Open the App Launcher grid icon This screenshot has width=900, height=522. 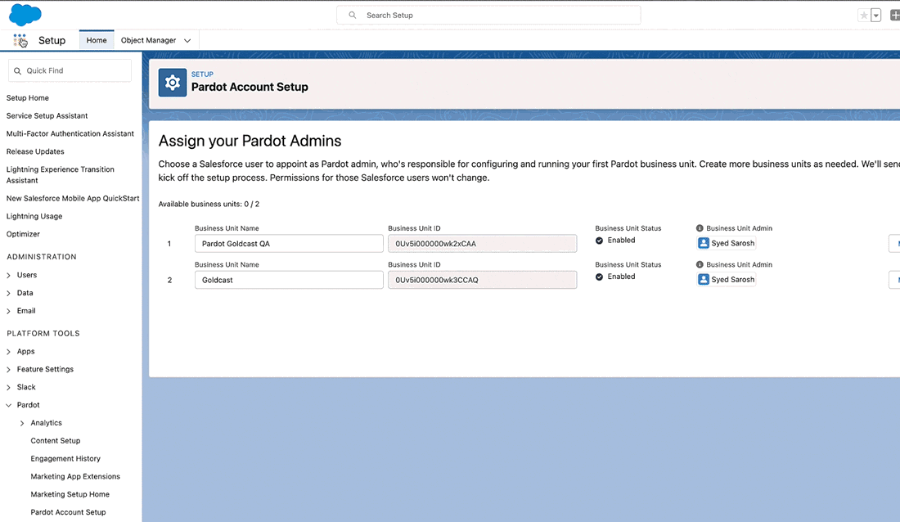[20, 40]
